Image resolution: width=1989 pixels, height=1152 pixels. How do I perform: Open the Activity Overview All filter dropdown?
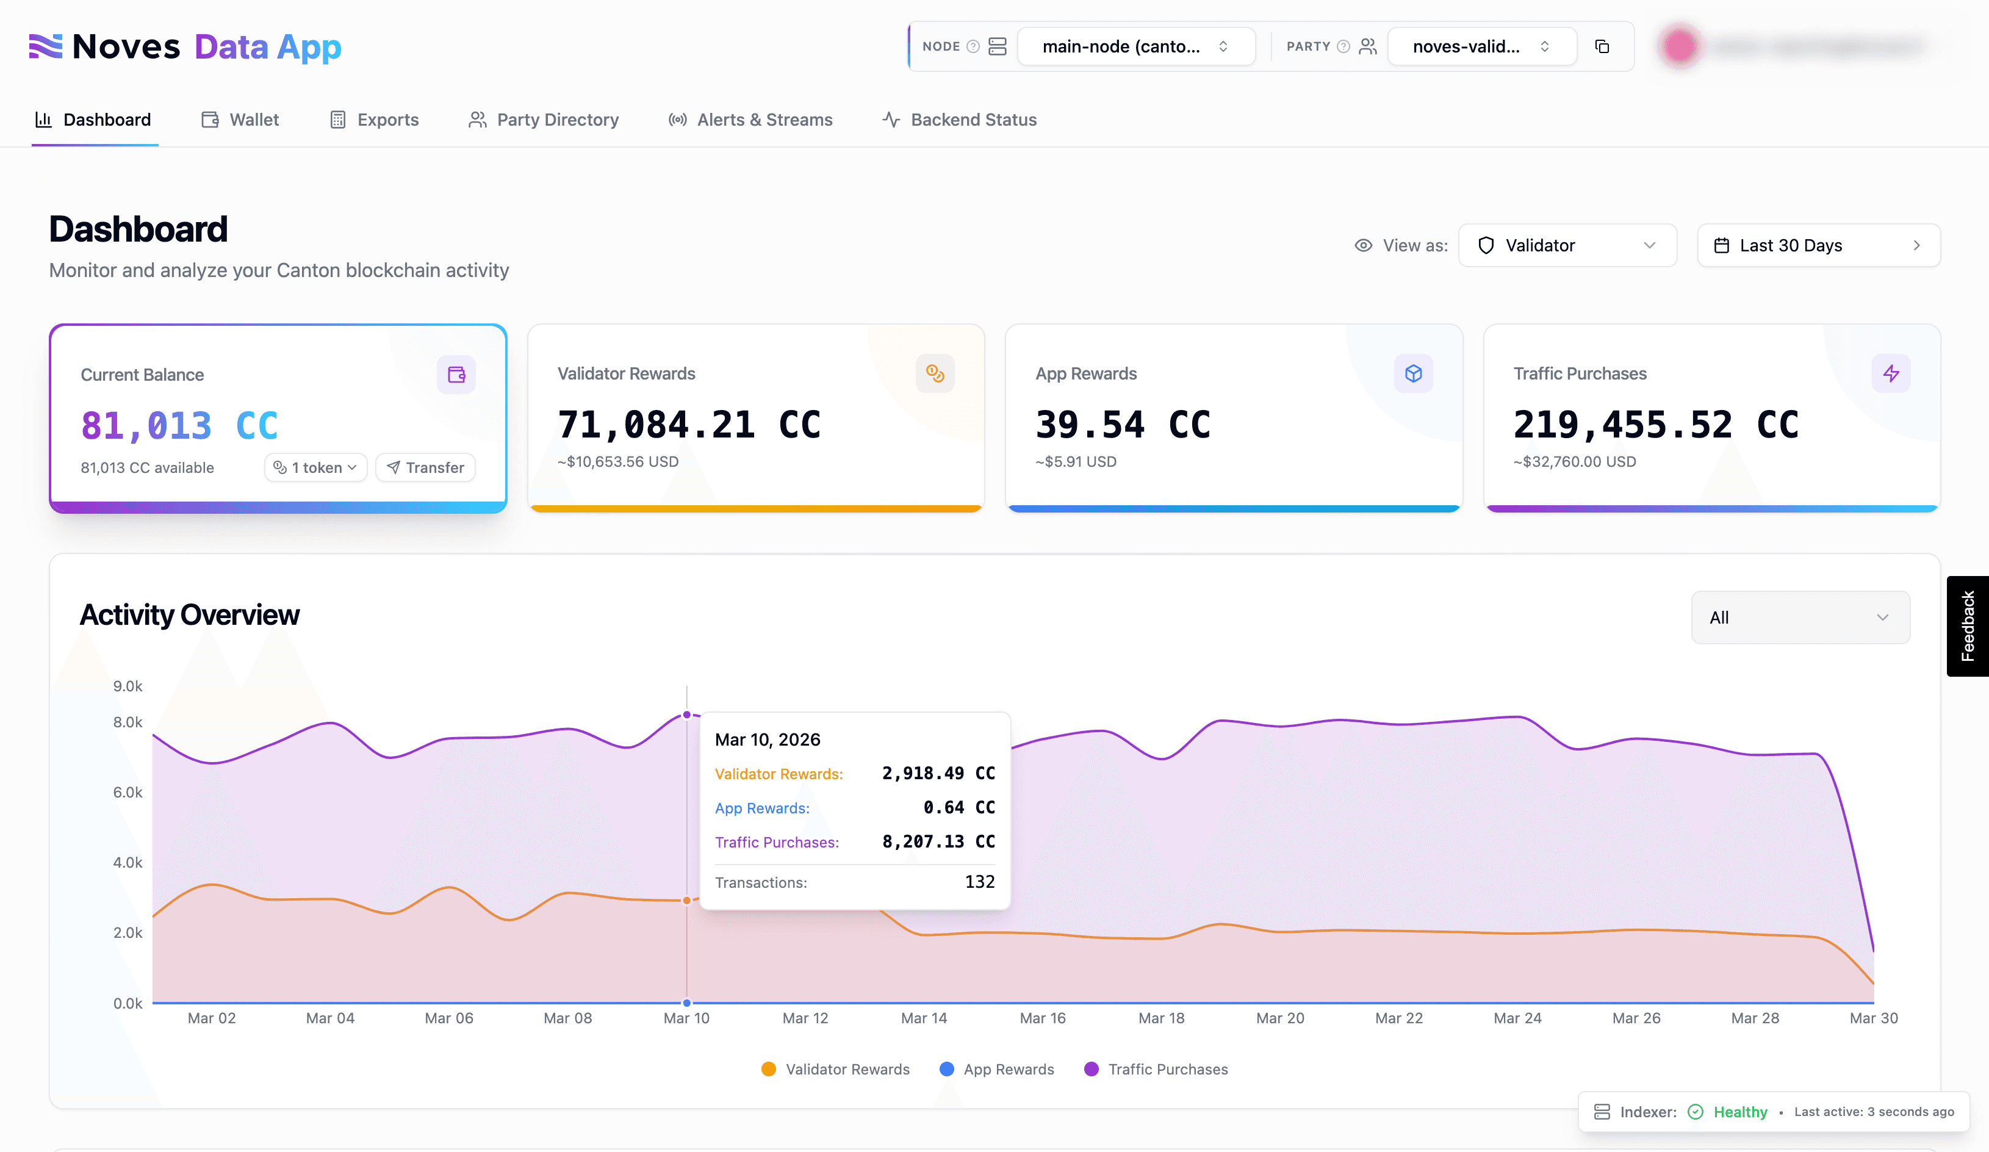(x=1800, y=617)
